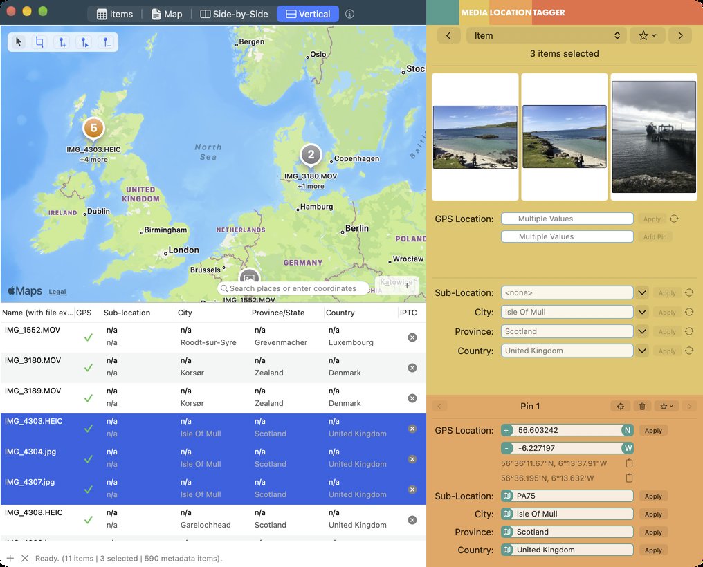
Task: Open the star favorites menu for items
Action: pos(647,35)
